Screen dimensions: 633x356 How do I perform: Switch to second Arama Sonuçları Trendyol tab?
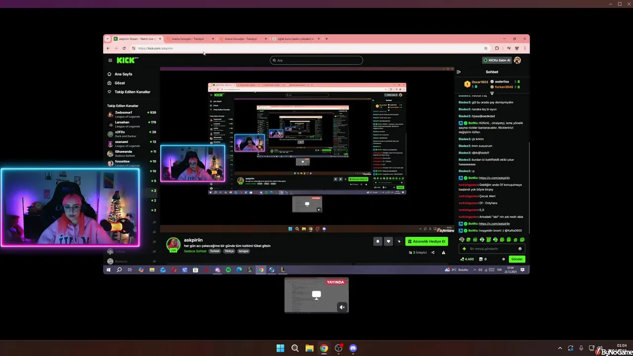point(244,39)
